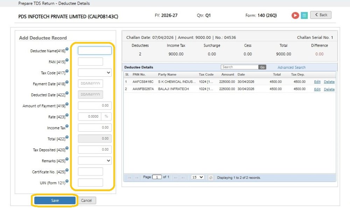Sort by Amount column header
The height and width of the screenshot is (208, 350).
[x=228, y=74]
